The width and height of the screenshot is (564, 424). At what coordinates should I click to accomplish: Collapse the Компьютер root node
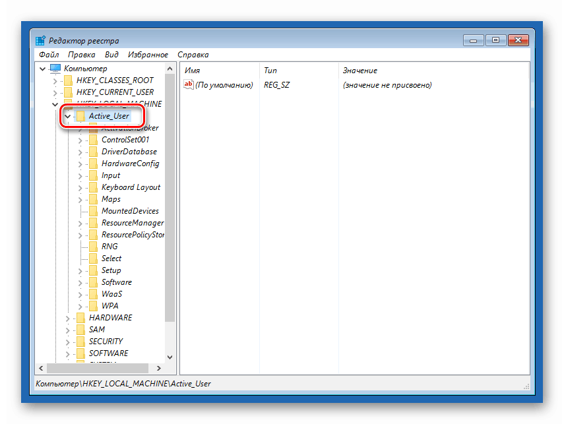42,69
